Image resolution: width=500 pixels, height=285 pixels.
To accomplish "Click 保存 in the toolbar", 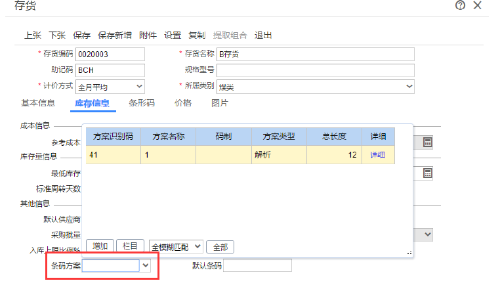I will (x=81, y=35).
